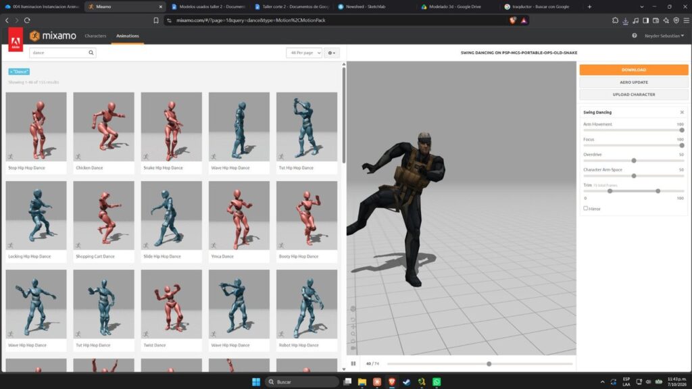This screenshot has height=389, width=692.
Task: Click the mixamo home logo
Action: tap(53, 36)
